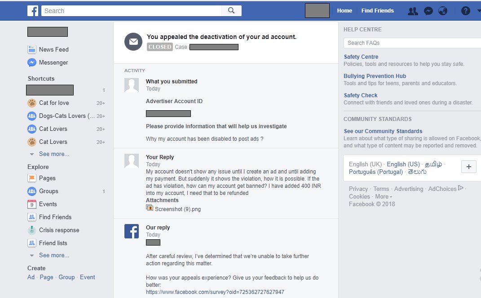Switch language to Telugu

(x=417, y=172)
